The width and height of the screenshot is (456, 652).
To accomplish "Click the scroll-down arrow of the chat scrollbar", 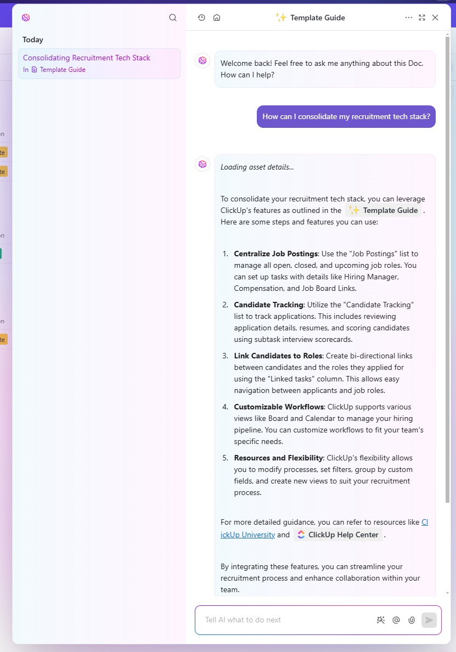I will [x=447, y=593].
